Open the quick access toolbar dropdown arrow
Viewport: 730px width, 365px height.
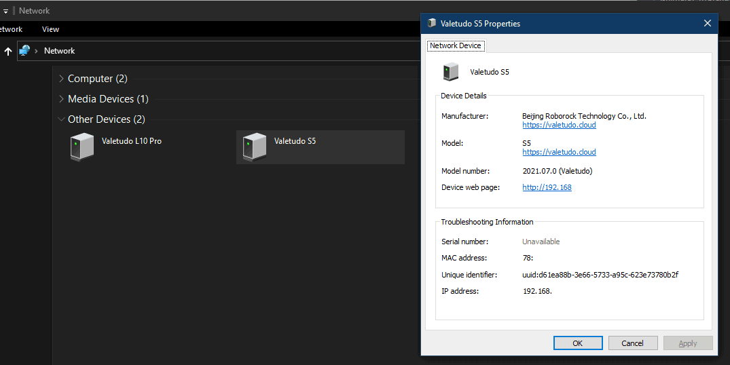[x=5, y=11]
